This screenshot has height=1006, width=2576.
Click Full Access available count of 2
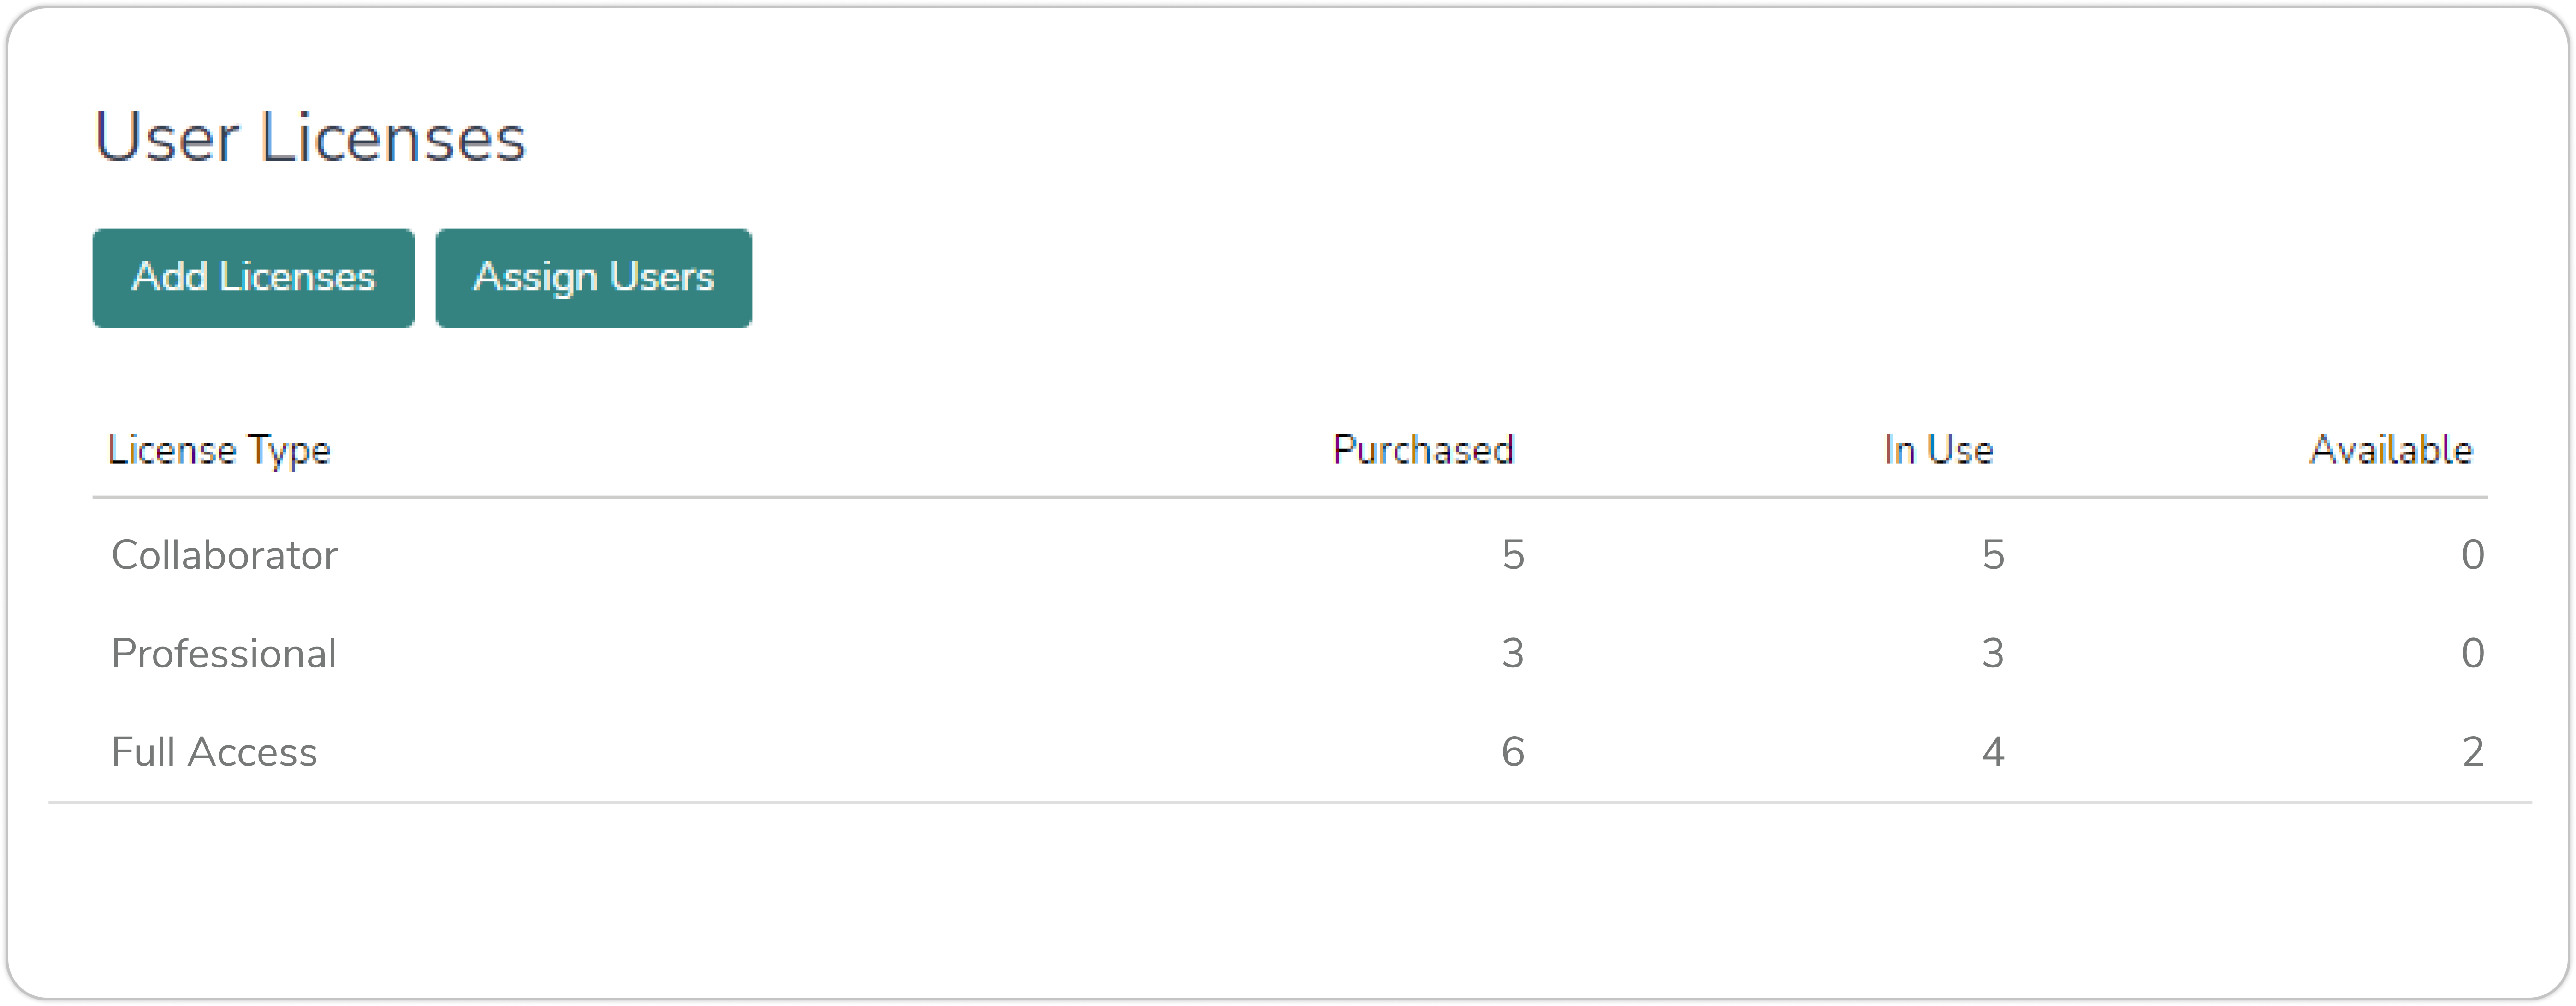(x=2473, y=751)
